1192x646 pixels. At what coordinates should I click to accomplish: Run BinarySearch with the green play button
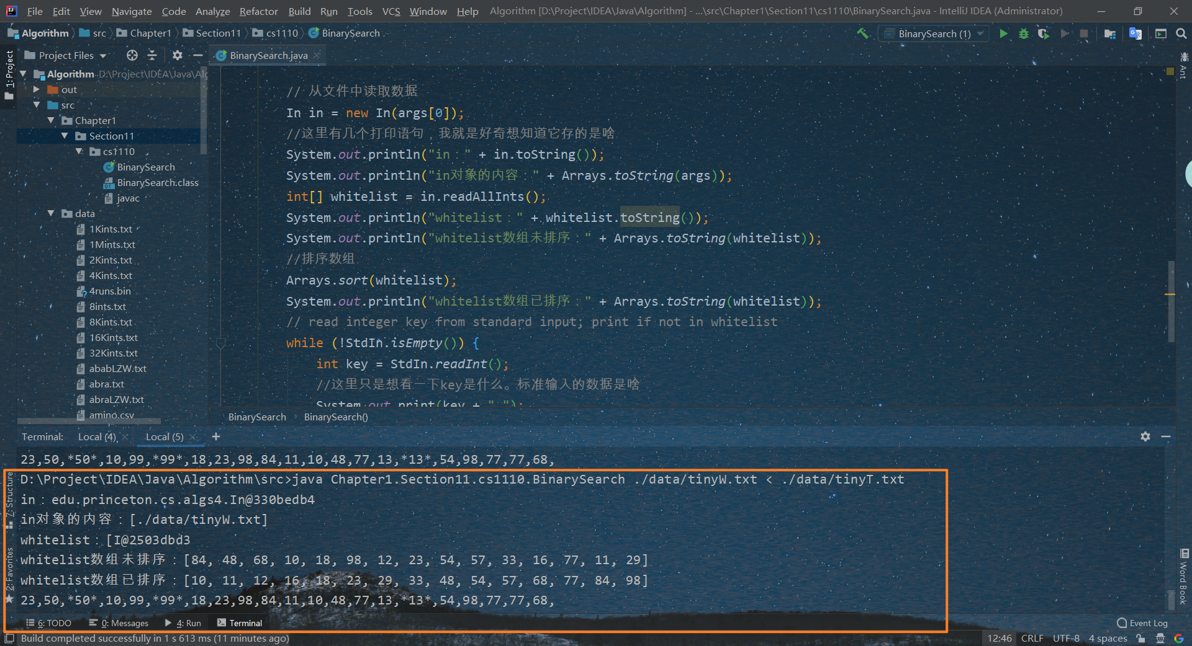click(x=1003, y=33)
